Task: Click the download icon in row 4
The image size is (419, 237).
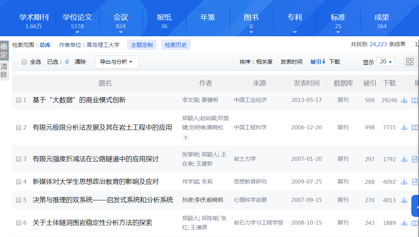Action: [x=404, y=182]
